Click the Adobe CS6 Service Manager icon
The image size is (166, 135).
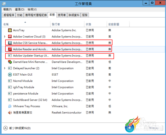coord(10,43)
